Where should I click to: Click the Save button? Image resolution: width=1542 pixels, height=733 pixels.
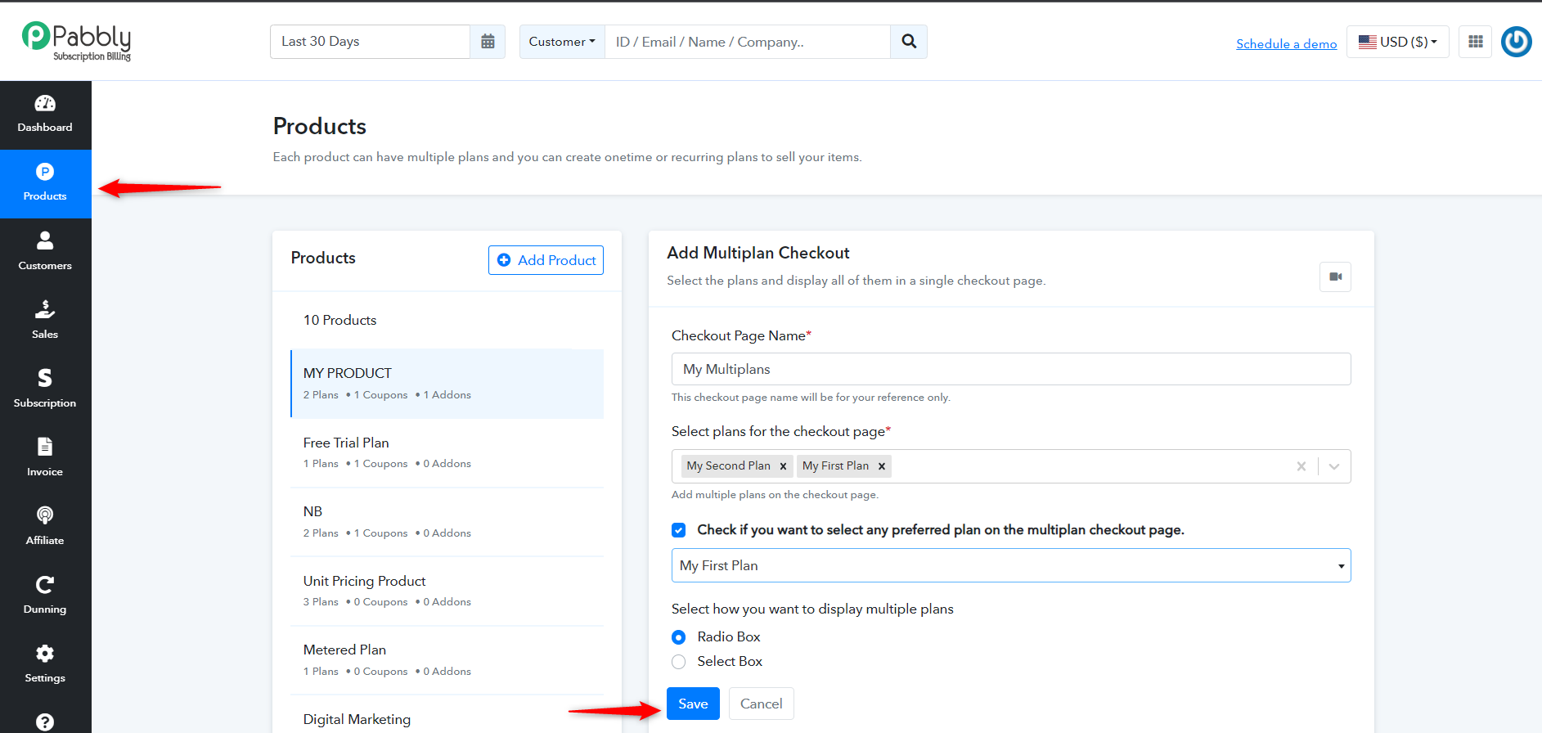coord(693,704)
